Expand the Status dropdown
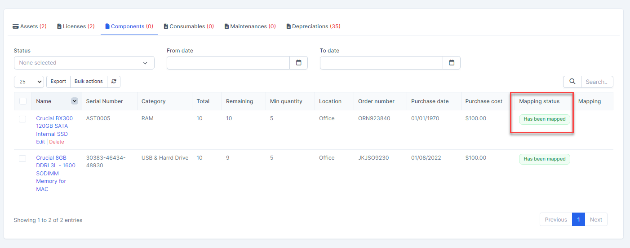Image resolution: width=630 pixels, height=248 pixels. click(84, 63)
